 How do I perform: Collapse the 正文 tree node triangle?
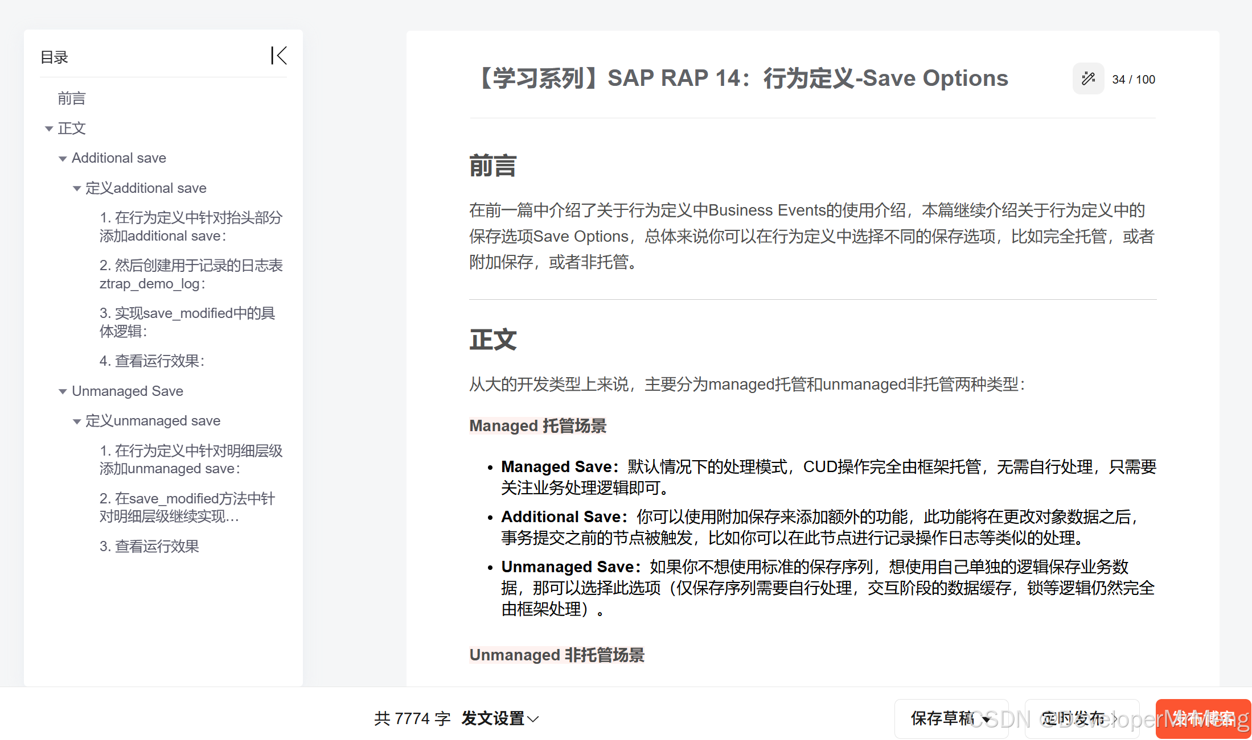pyautogui.click(x=49, y=129)
